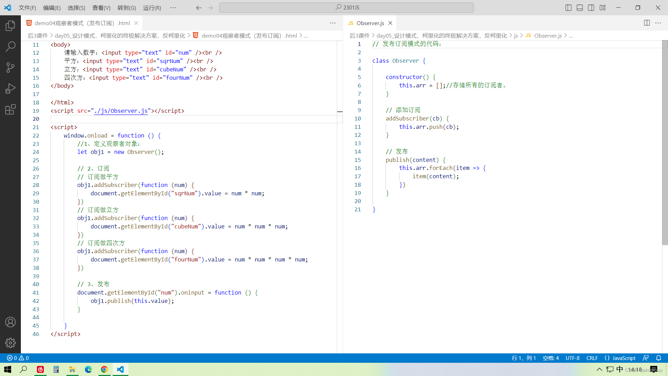Open the Explorer view in activity bar
The width and height of the screenshot is (668, 376).
tap(10, 25)
